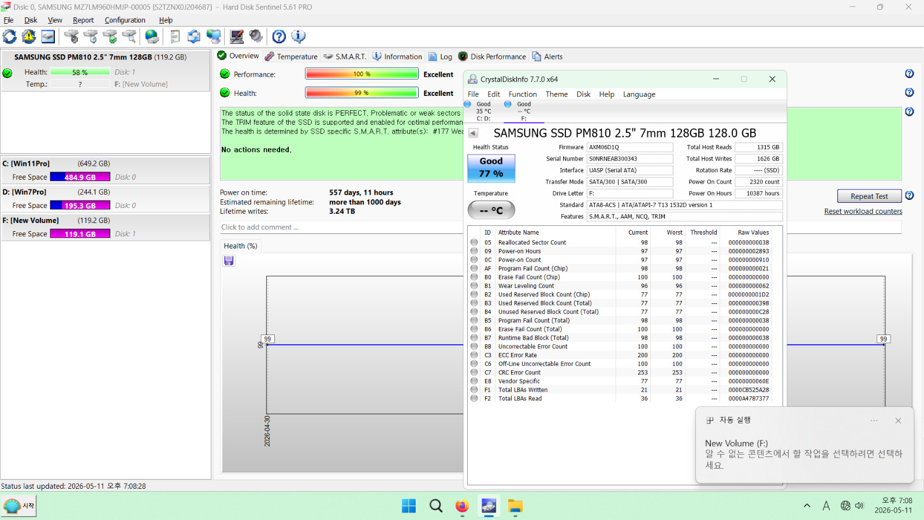Click the globe with disk toolbar icon
The width and height of the screenshot is (924, 520).
[152, 36]
